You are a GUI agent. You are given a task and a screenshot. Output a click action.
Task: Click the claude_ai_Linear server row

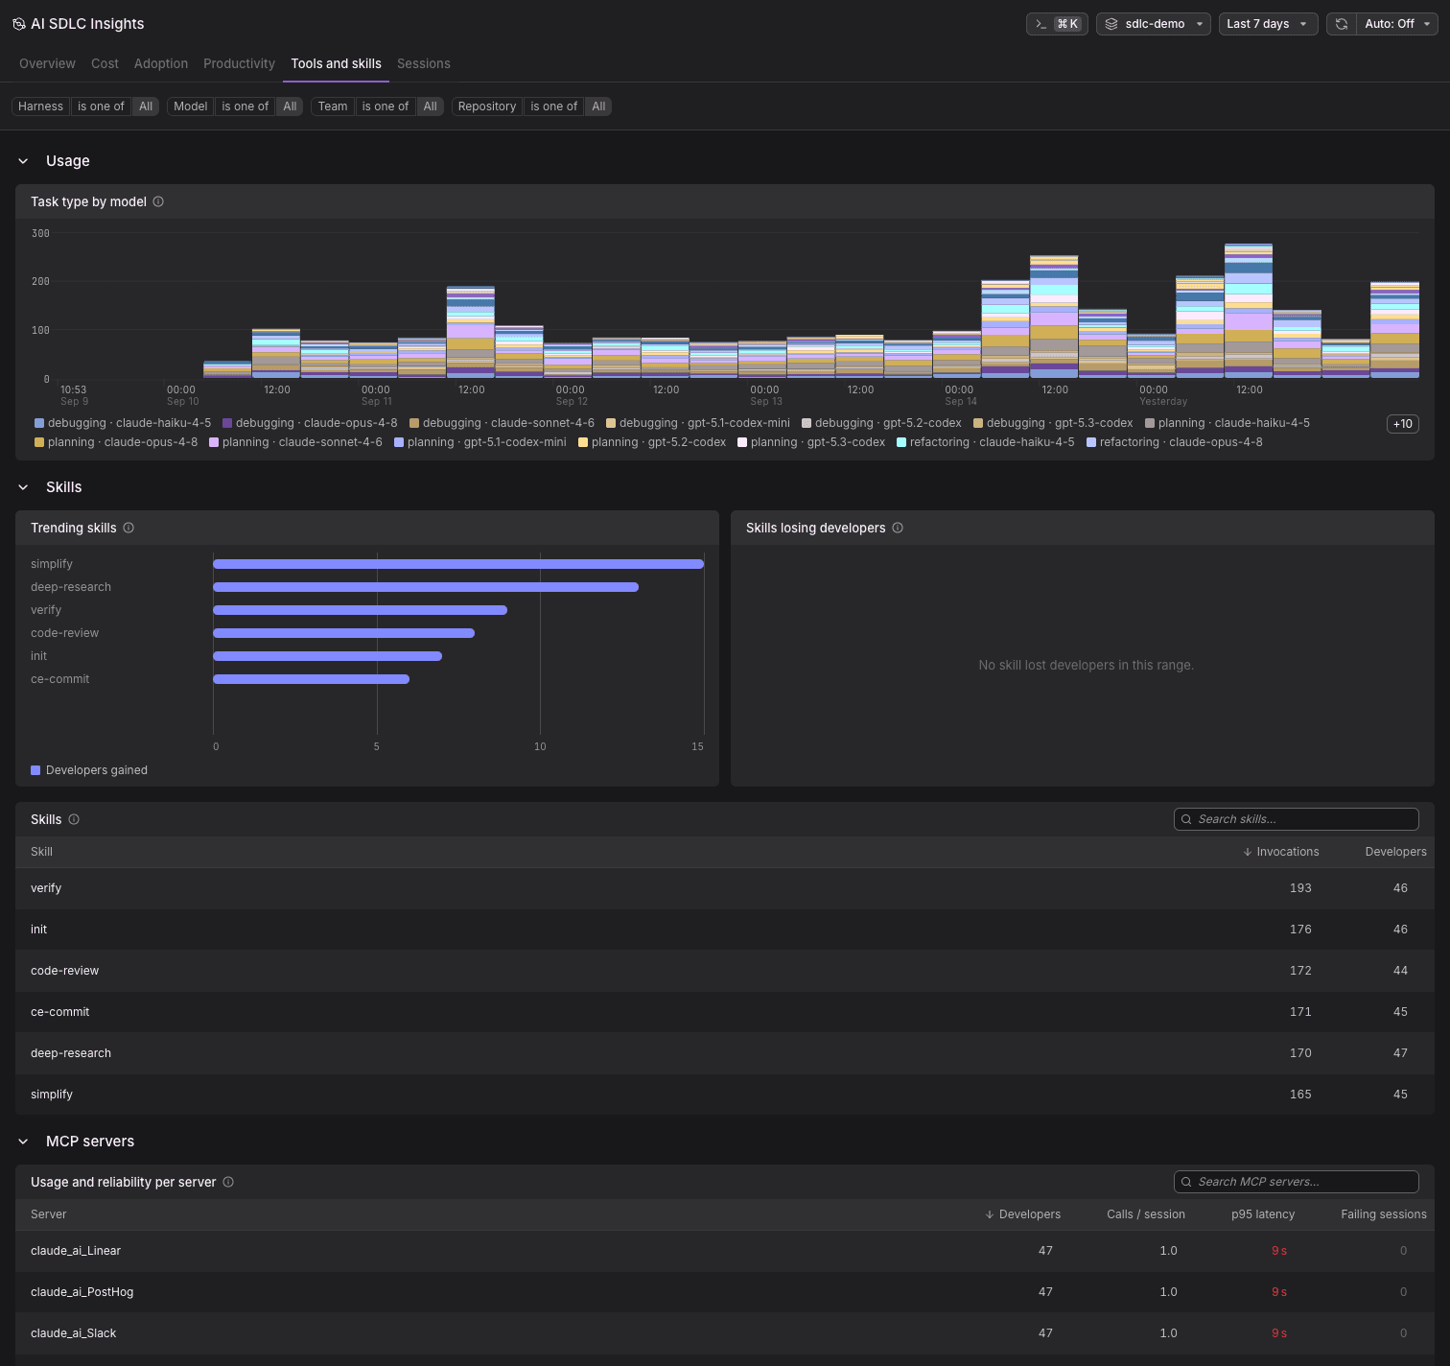(x=725, y=1251)
